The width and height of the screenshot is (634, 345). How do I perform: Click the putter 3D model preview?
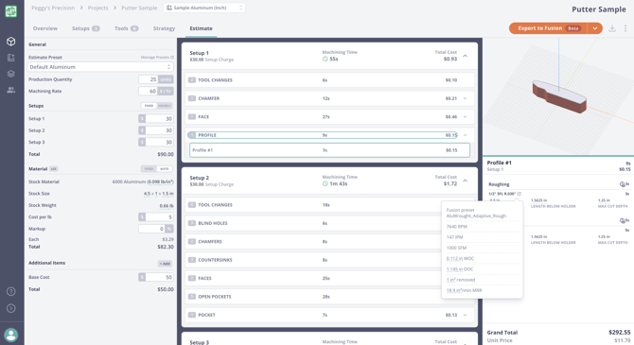(x=559, y=95)
